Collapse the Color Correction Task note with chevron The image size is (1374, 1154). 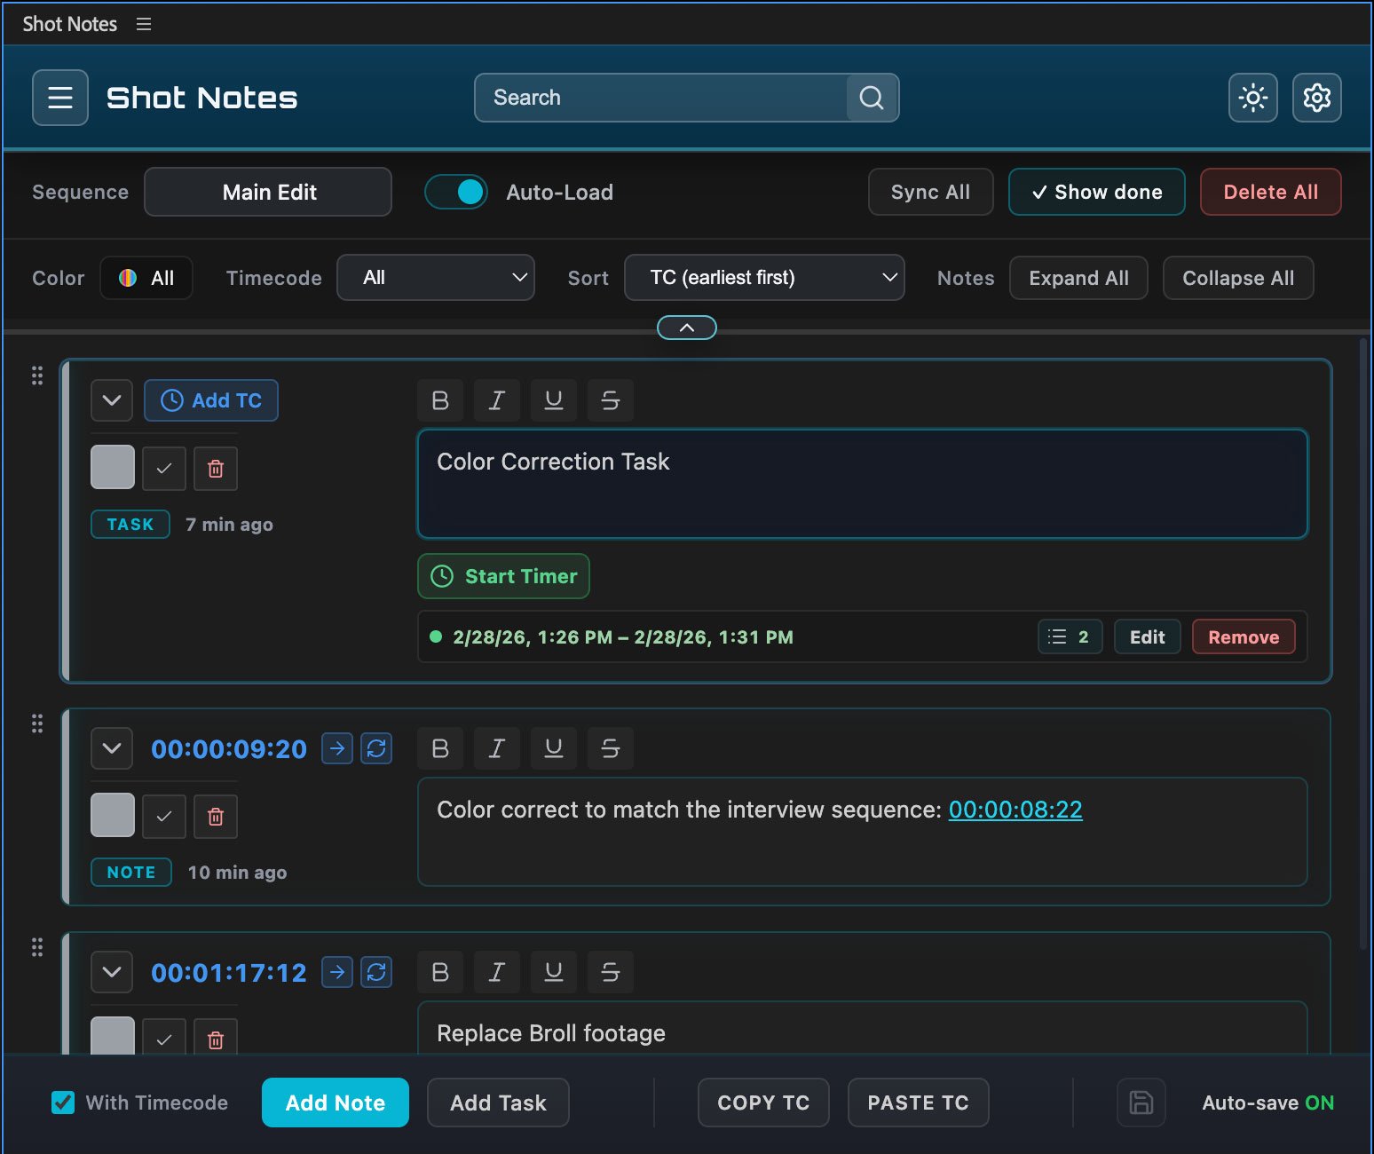112,400
